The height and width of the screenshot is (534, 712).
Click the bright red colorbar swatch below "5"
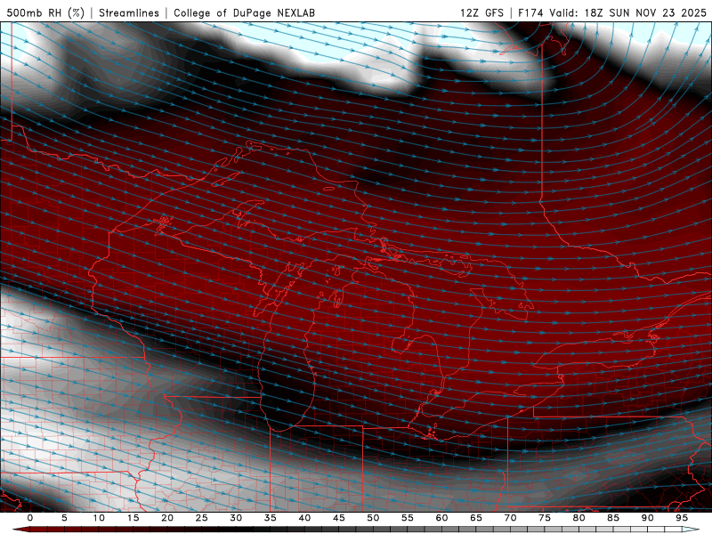coord(64,530)
